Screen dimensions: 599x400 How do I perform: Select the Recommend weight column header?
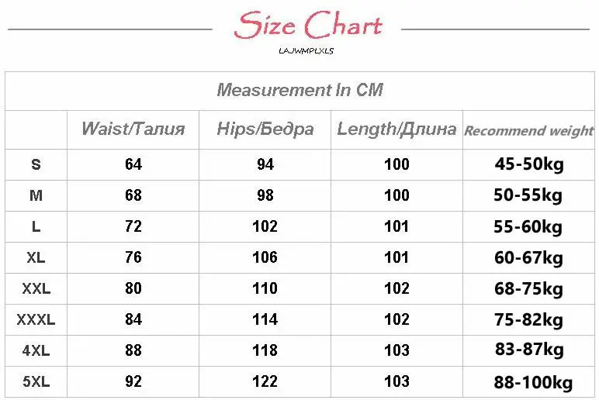click(x=528, y=130)
